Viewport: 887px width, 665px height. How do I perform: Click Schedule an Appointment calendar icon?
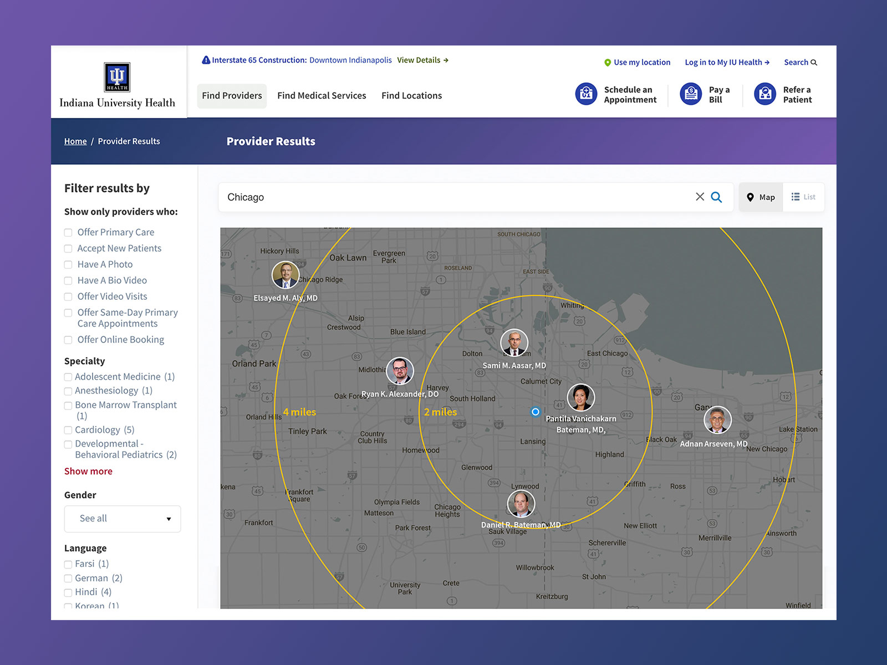pos(586,94)
